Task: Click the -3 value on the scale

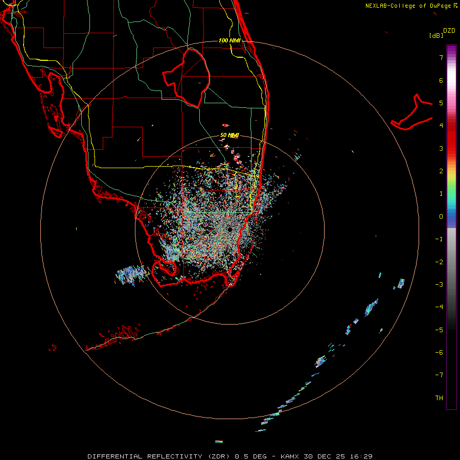Action: 439,285
